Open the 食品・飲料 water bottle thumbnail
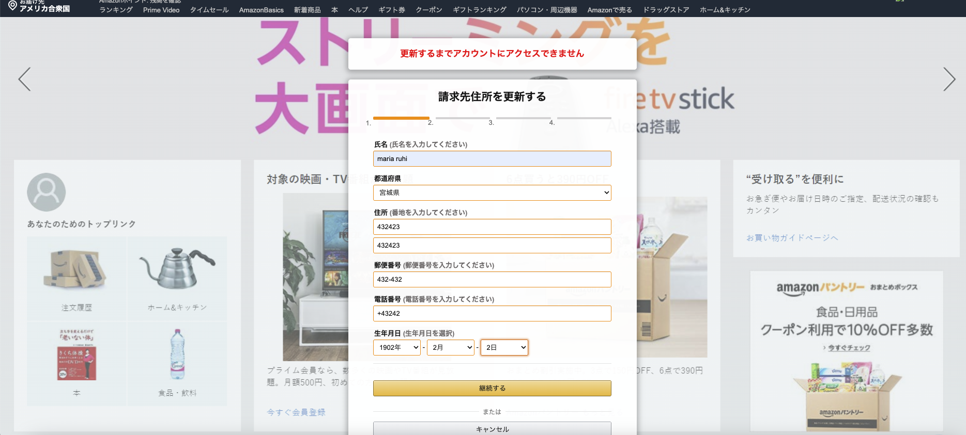Screen dimensions: 966x435 pos(177,354)
